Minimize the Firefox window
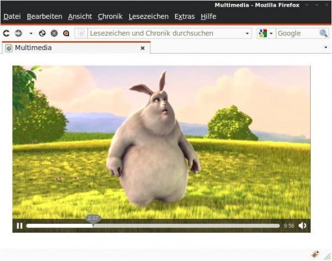 307,5
